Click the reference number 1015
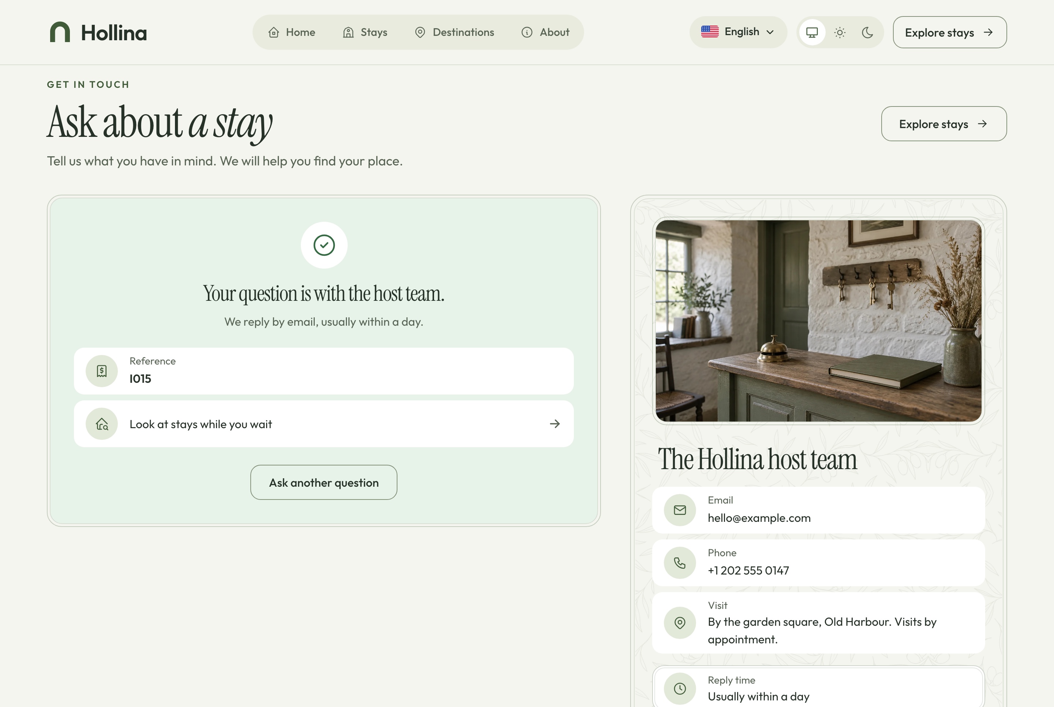The height and width of the screenshot is (707, 1054). (140, 379)
